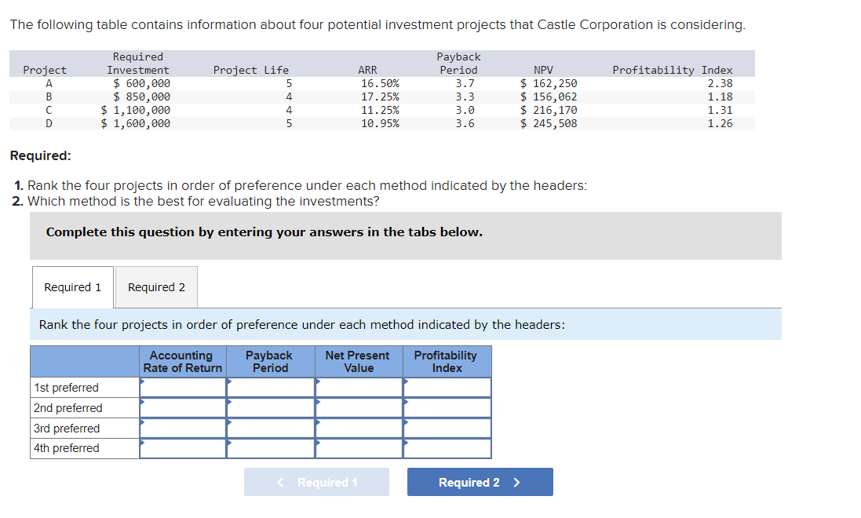Click the 'Project Life' column header
This screenshot has width=861, height=518.
tap(251, 71)
